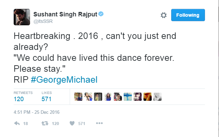This screenshot has height=137, width=219.
Task: Click the first liker avatar in the row
Action: click(78, 97)
